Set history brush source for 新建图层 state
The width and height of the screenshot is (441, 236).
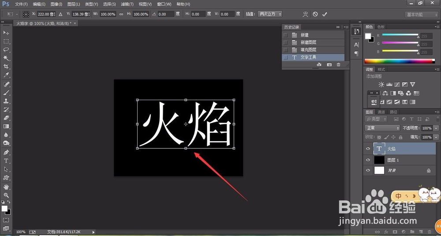coord(286,42)
